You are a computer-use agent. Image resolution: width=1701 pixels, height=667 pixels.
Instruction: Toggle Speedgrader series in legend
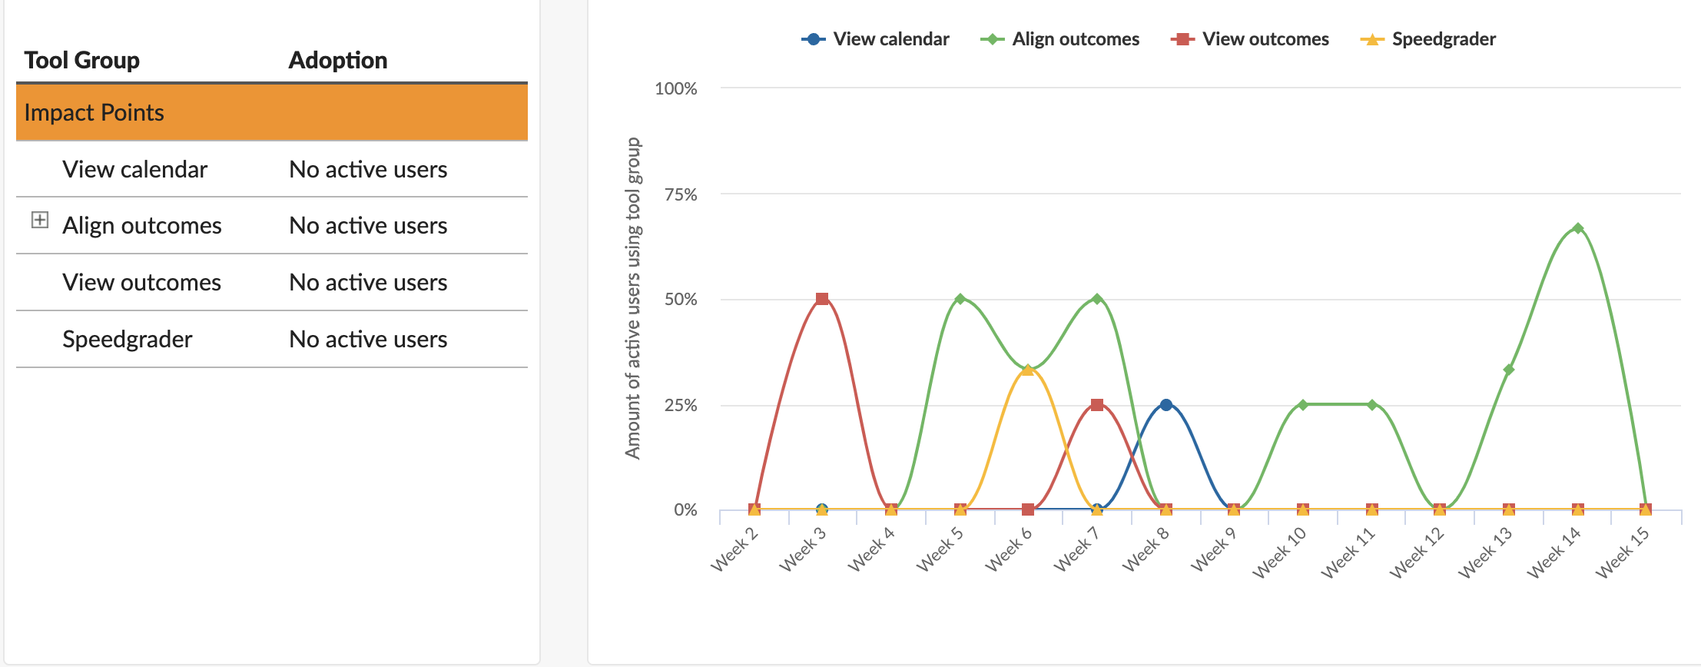[1428, 39]
